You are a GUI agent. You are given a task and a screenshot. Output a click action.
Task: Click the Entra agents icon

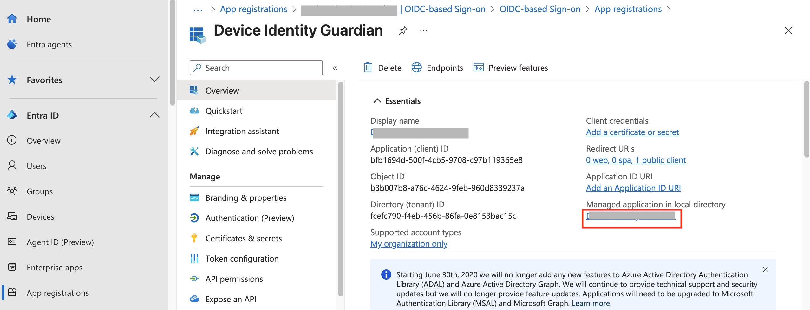click(x=12, y=44)
